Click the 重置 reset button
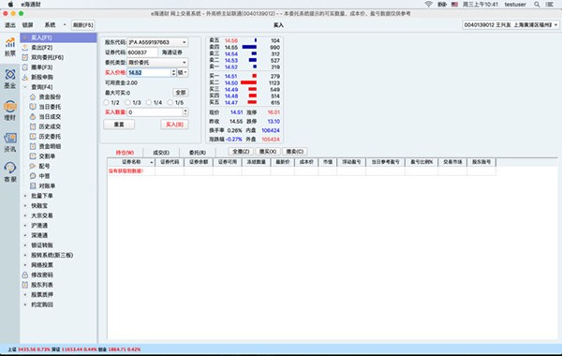 119,125
